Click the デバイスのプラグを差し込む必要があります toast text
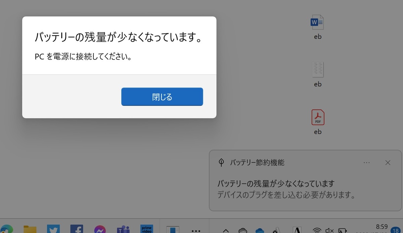The height and width of the screenshot is (233, 403). [286, 195]
